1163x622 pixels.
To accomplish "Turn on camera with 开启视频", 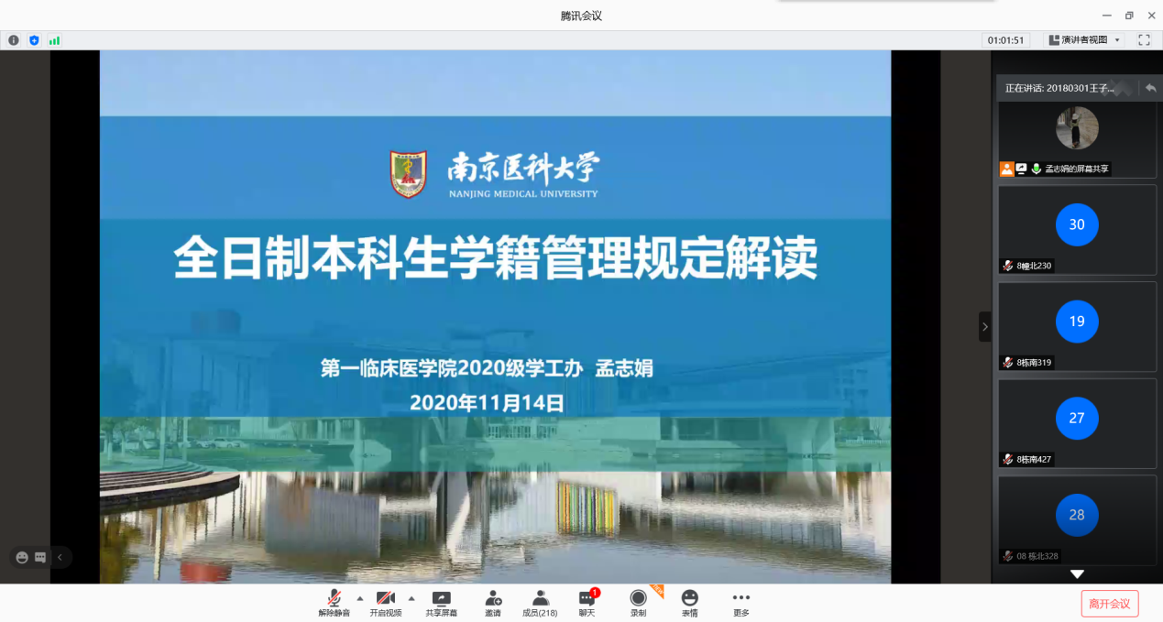I will tap(386, 603).
